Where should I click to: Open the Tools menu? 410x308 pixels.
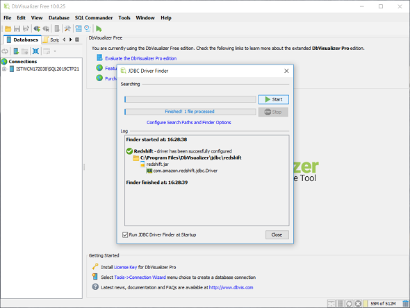tap(124, 18)
